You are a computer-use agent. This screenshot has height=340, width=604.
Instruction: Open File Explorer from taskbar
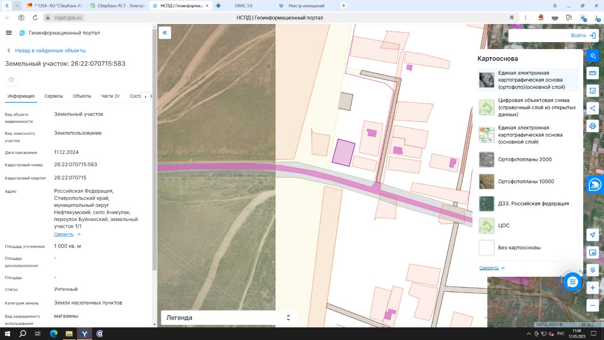pos(69,333)
